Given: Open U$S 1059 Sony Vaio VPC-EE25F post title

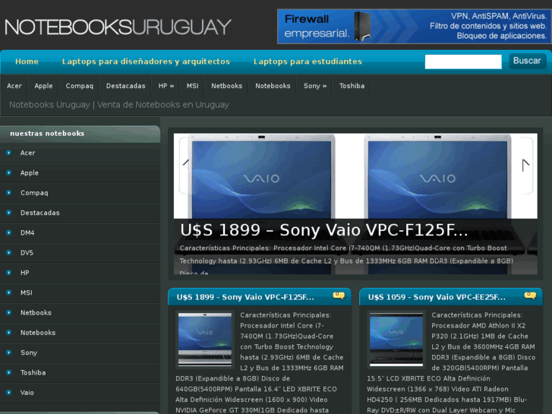Looking at the screenshot, I should point(437,297).
